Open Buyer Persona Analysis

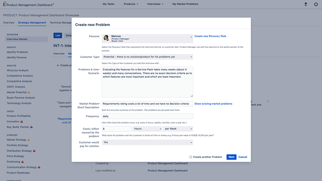pos(21,98)
